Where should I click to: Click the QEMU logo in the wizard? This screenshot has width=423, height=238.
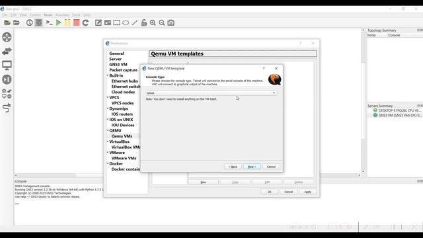click(275, 79)
